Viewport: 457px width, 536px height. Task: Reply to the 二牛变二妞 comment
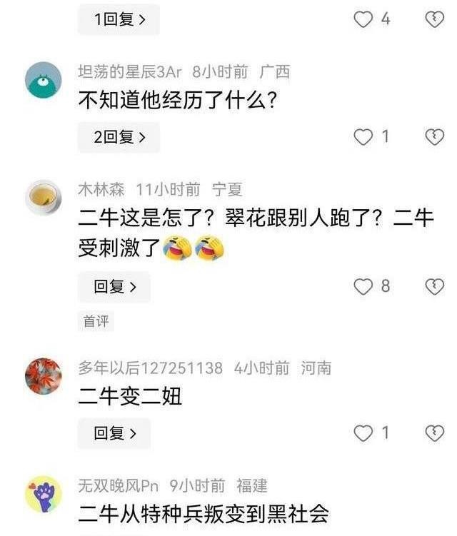(114, 433)
